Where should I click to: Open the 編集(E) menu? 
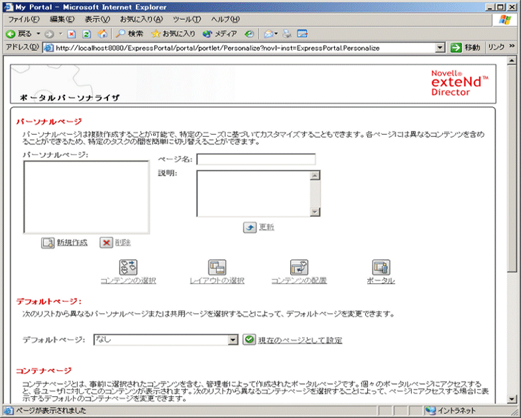click(62, 19)
